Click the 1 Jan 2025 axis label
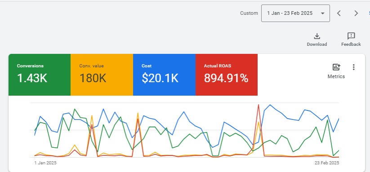The height and width of the screenshot is (172, 370). pyautogui.click(x=45, y=163)
